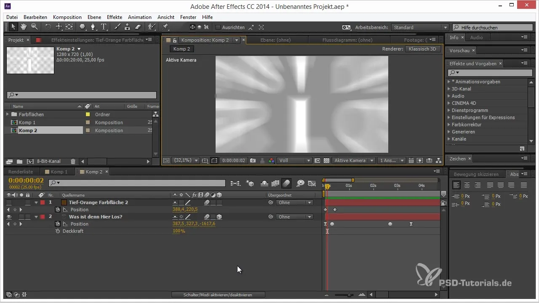Select the Brush tool
539x303 pixels.
[117, 27]
